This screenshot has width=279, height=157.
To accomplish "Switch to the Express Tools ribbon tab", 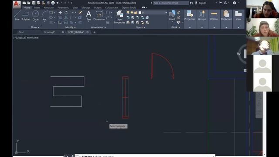I will click(x=129, y=8).
